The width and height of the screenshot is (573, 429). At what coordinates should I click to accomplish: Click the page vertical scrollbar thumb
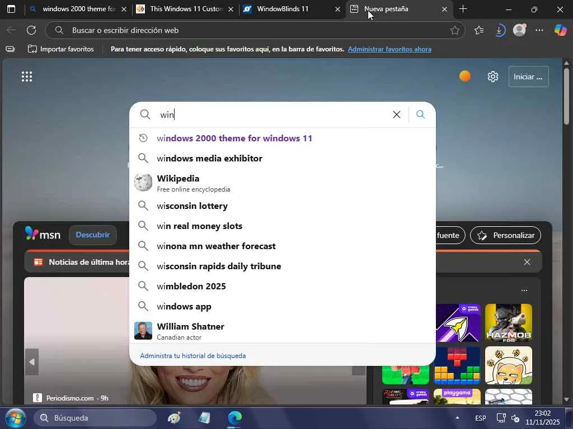[x=566, y=97]
